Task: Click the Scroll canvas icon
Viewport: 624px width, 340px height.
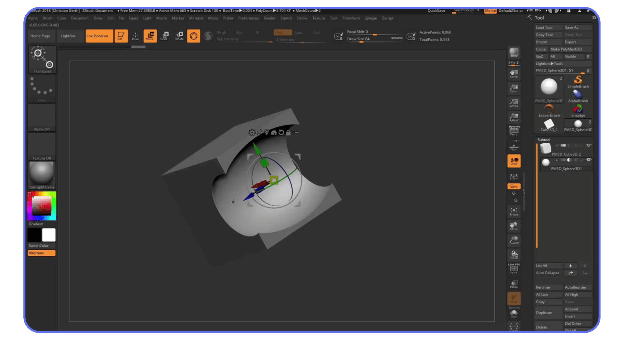Action: tap(514, 74)
